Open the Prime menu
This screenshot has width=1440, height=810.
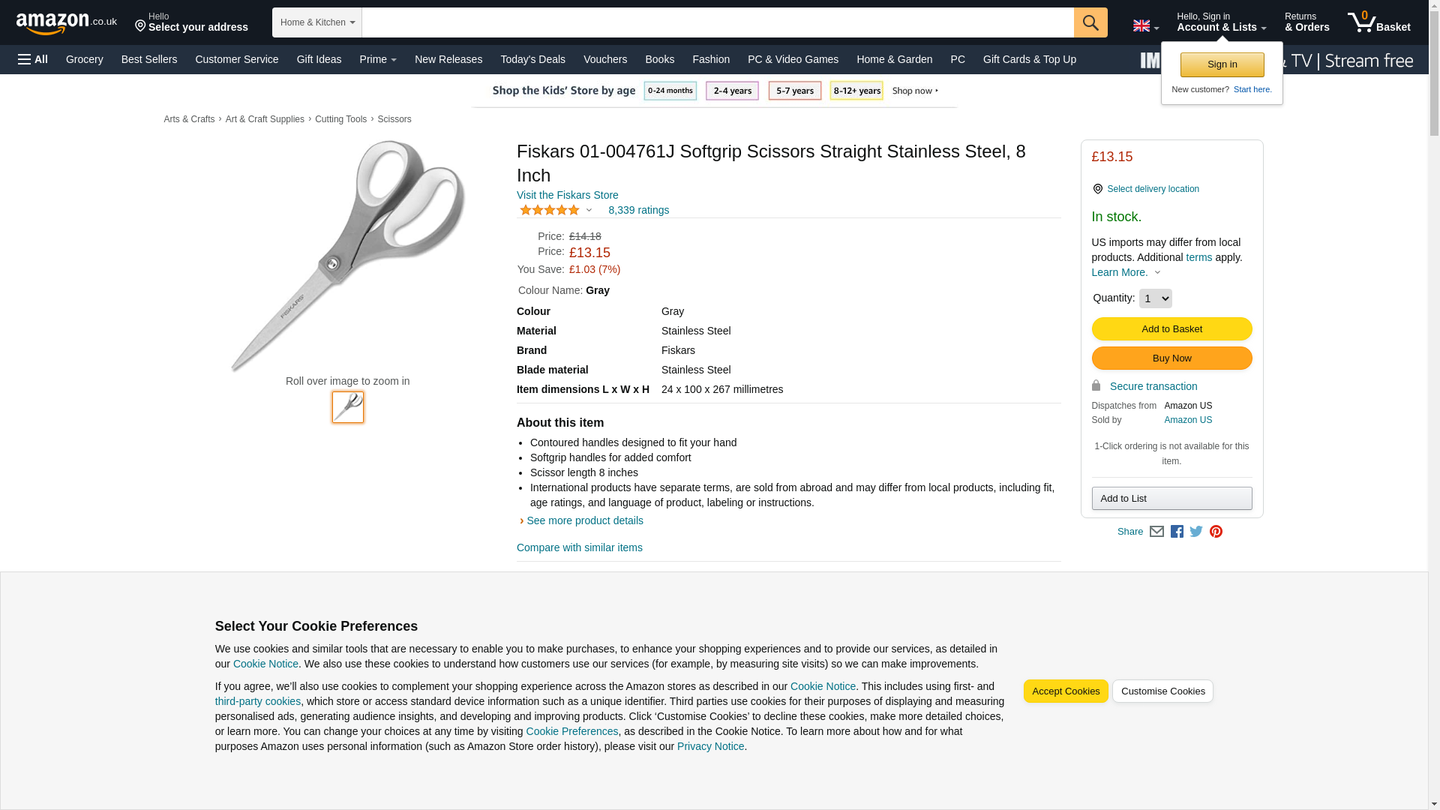(377, 59)
